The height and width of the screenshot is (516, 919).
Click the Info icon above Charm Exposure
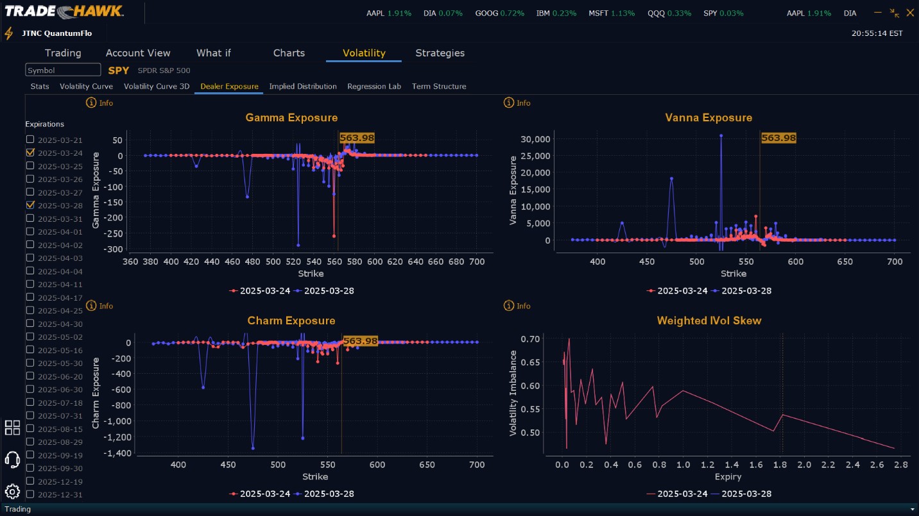point(91,306)
